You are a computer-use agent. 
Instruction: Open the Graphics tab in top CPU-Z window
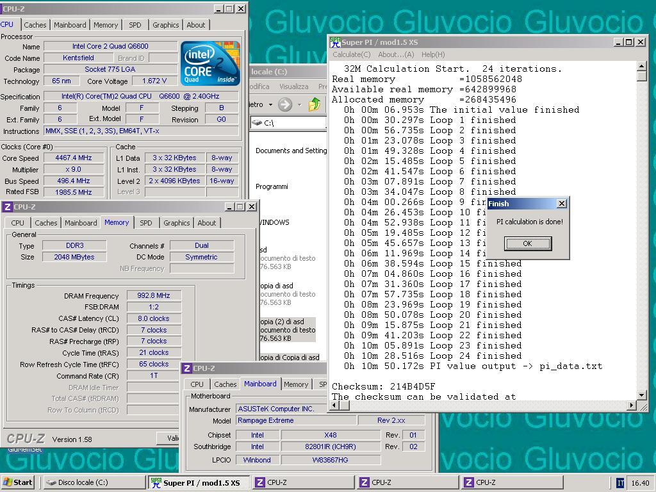166,25
